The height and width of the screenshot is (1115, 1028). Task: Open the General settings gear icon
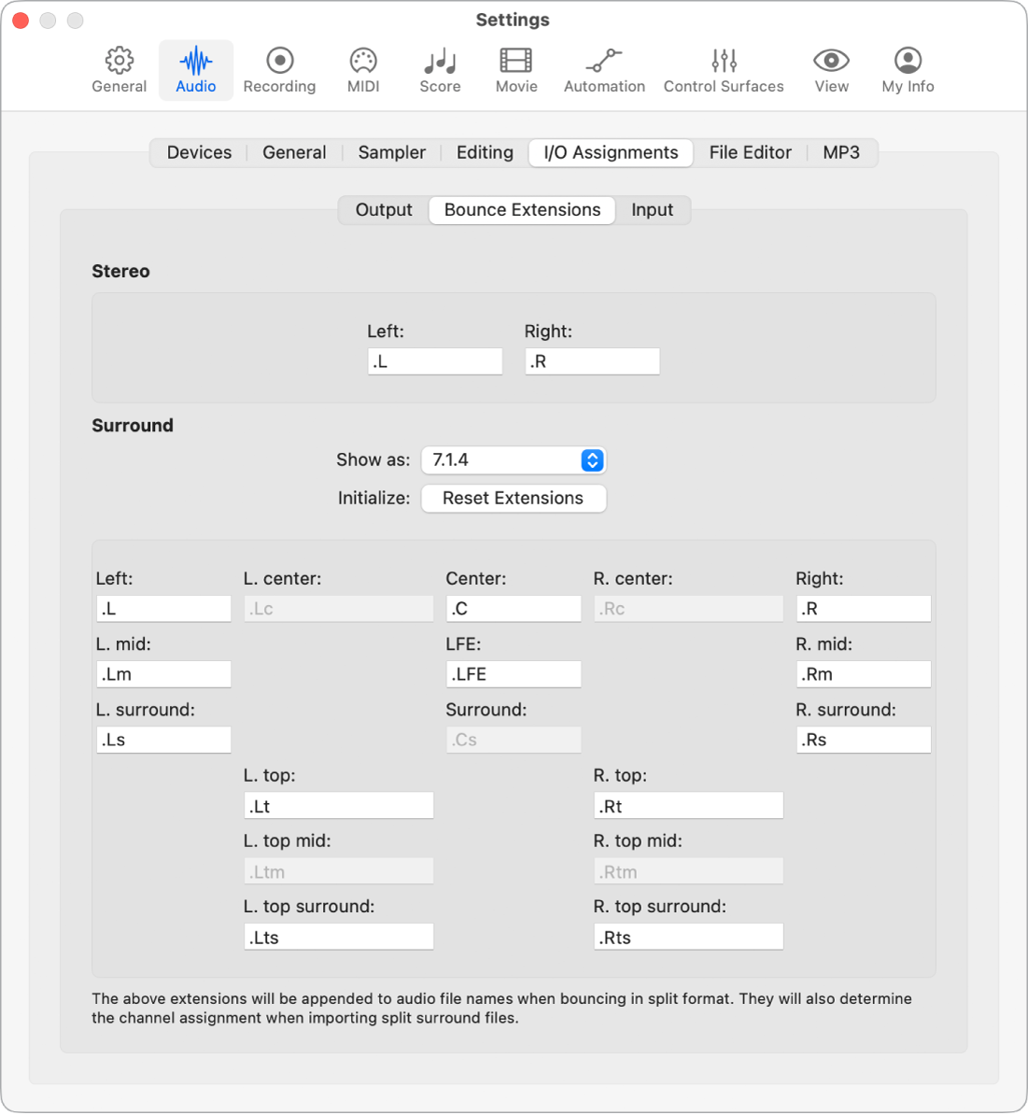pos(119,68)
